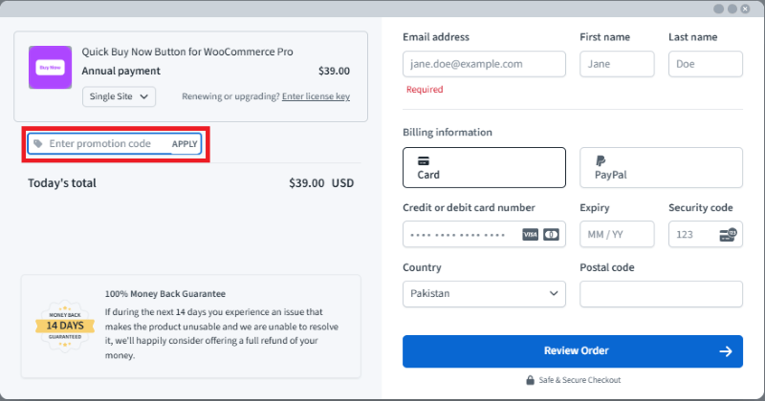Click the CVC card icon

727,235
